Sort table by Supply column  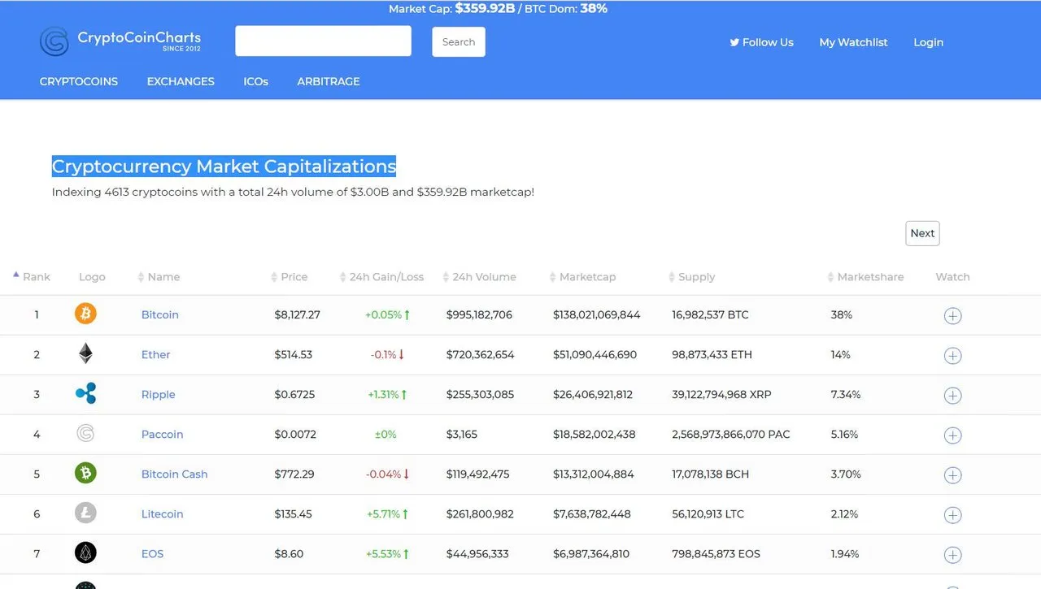click(692, 277)
